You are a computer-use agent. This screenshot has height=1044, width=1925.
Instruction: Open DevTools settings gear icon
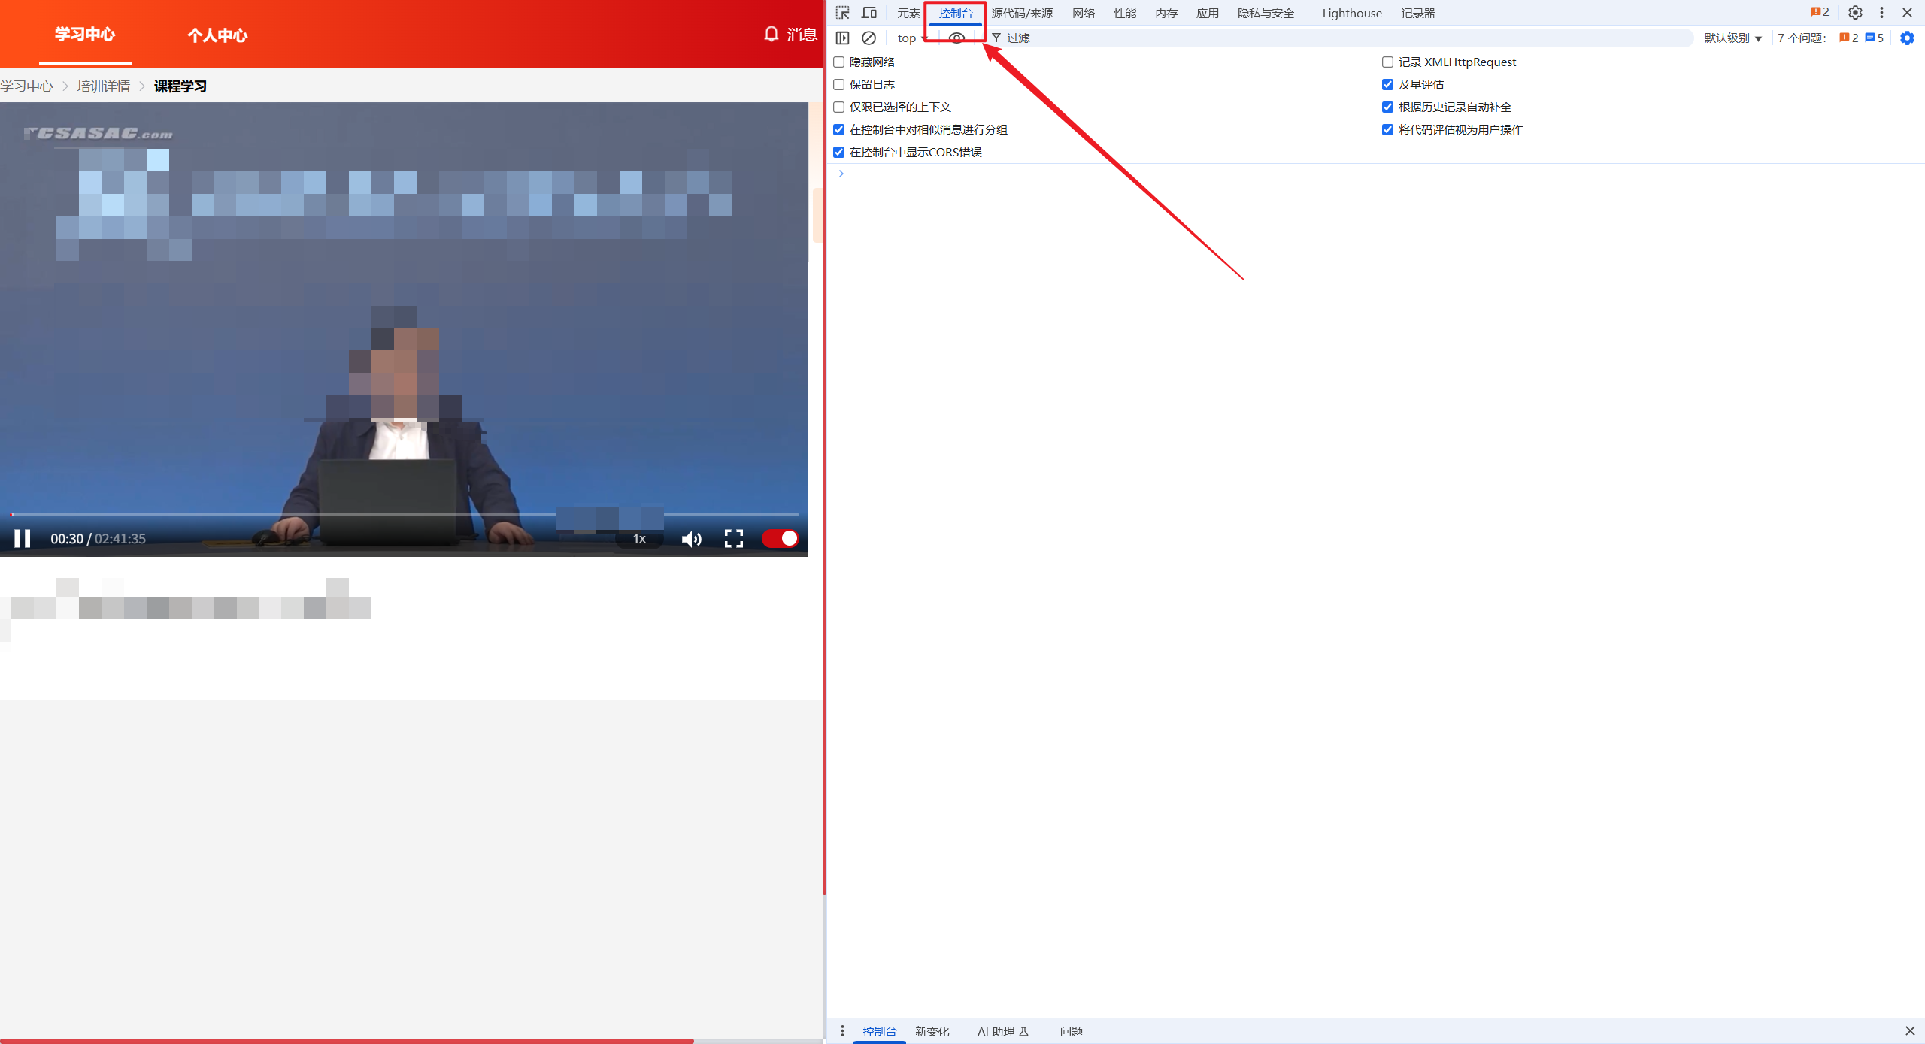[1855, 13]
